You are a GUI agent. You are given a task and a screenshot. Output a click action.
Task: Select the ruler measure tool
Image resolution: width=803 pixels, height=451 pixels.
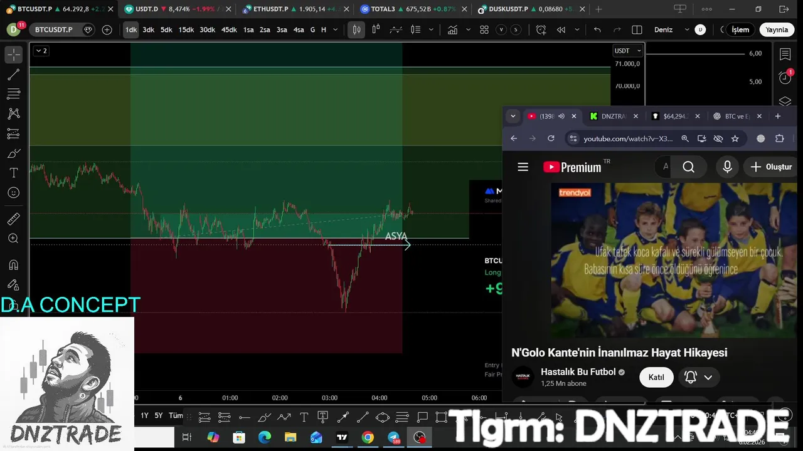(14, 219)
